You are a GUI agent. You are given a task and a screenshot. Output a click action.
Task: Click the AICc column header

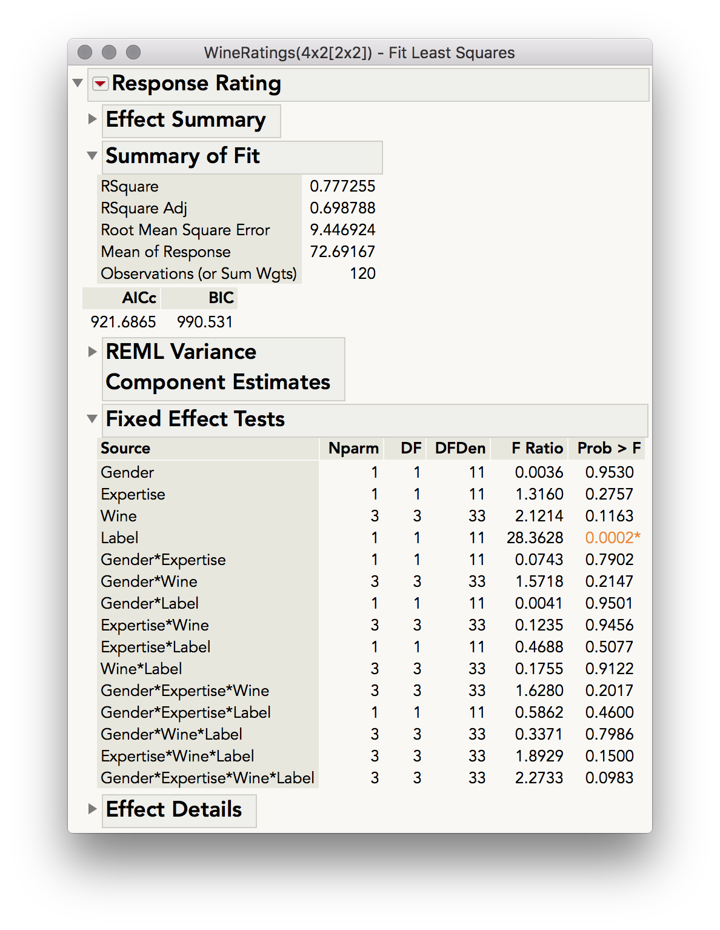click(x=139, y=298)
